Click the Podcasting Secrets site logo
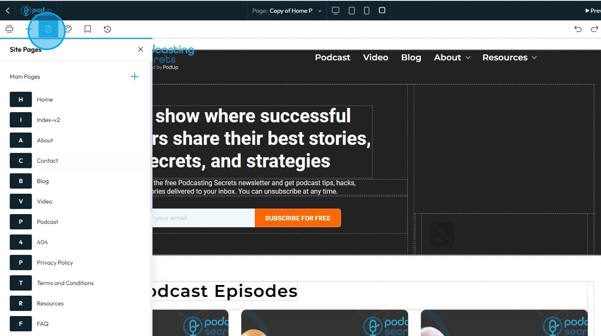601x336 pixels. pos(173,57)
